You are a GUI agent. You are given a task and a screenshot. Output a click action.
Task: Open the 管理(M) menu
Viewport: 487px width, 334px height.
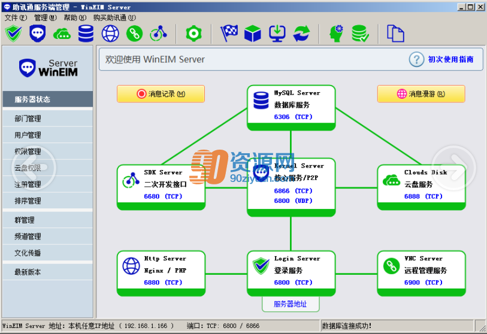46,18
